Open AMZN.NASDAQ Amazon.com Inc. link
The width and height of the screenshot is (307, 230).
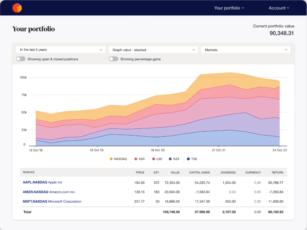tap(49, 192)
